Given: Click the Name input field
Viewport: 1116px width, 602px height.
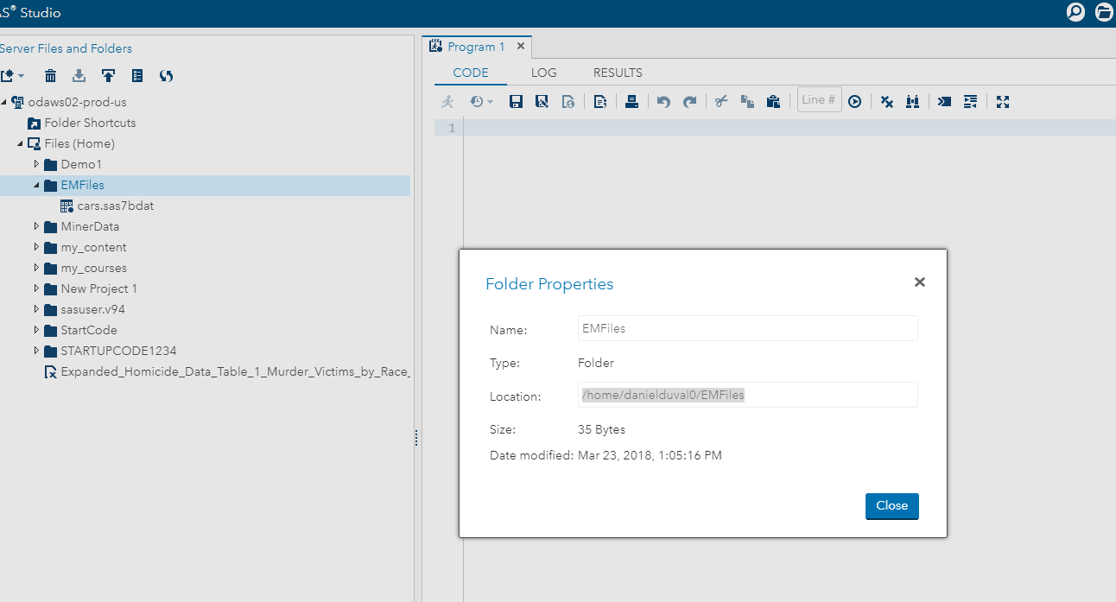Looking at the screenshot, I should [747, 328].
